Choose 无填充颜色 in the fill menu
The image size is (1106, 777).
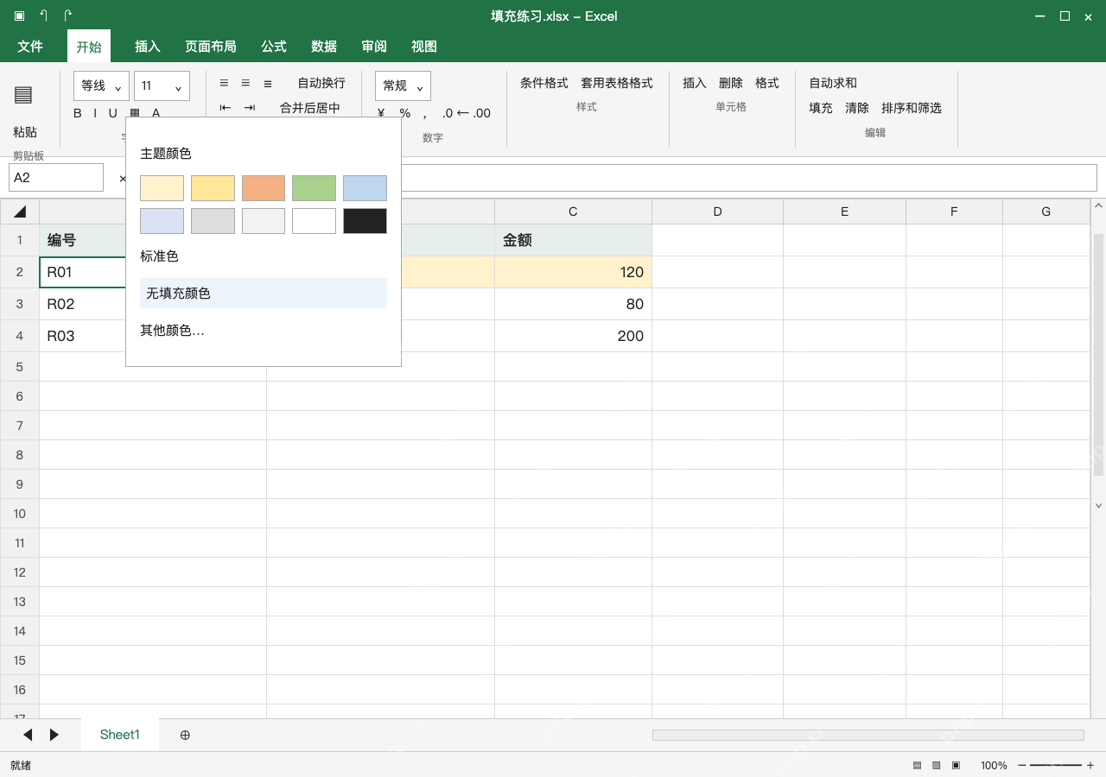(x=264, y=294)
